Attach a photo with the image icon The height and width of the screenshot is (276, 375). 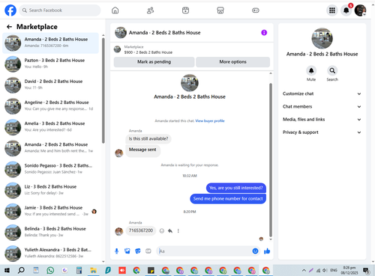point(127,251)
